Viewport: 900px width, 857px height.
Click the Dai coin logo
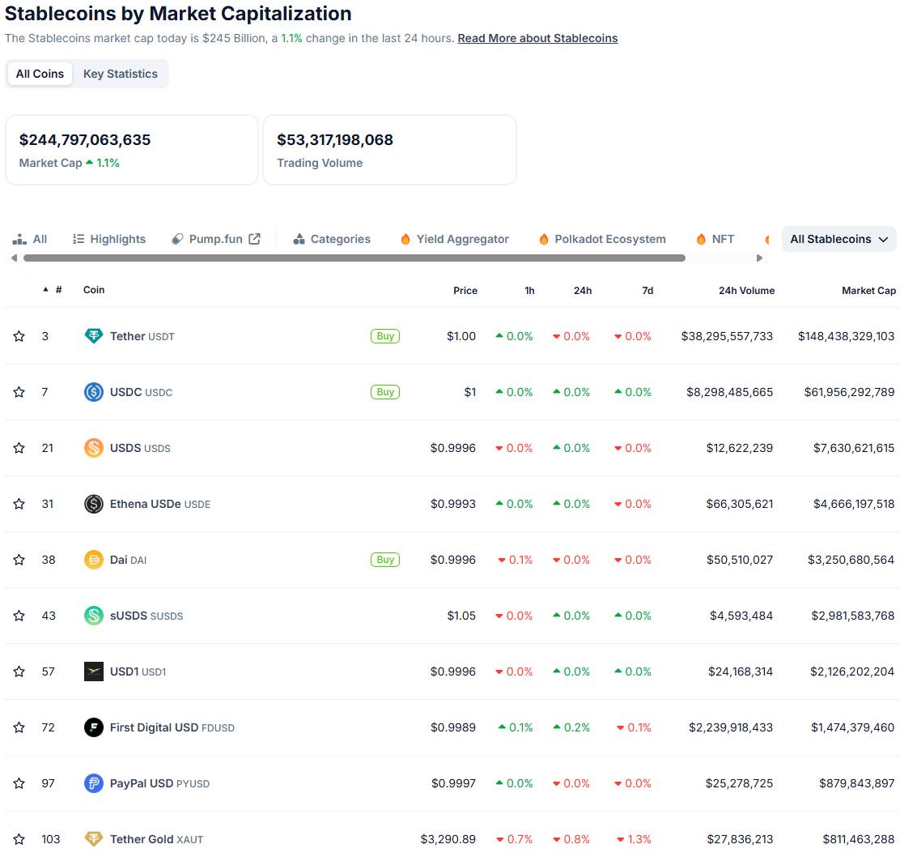click(94, 560)
